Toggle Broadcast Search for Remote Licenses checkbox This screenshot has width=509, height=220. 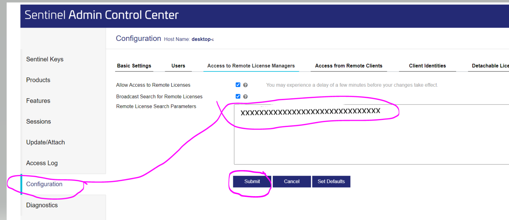[238, 96]
